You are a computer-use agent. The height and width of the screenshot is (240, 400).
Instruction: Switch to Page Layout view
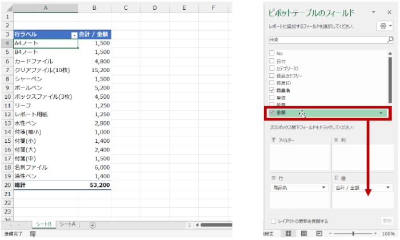tap(303, 233)
